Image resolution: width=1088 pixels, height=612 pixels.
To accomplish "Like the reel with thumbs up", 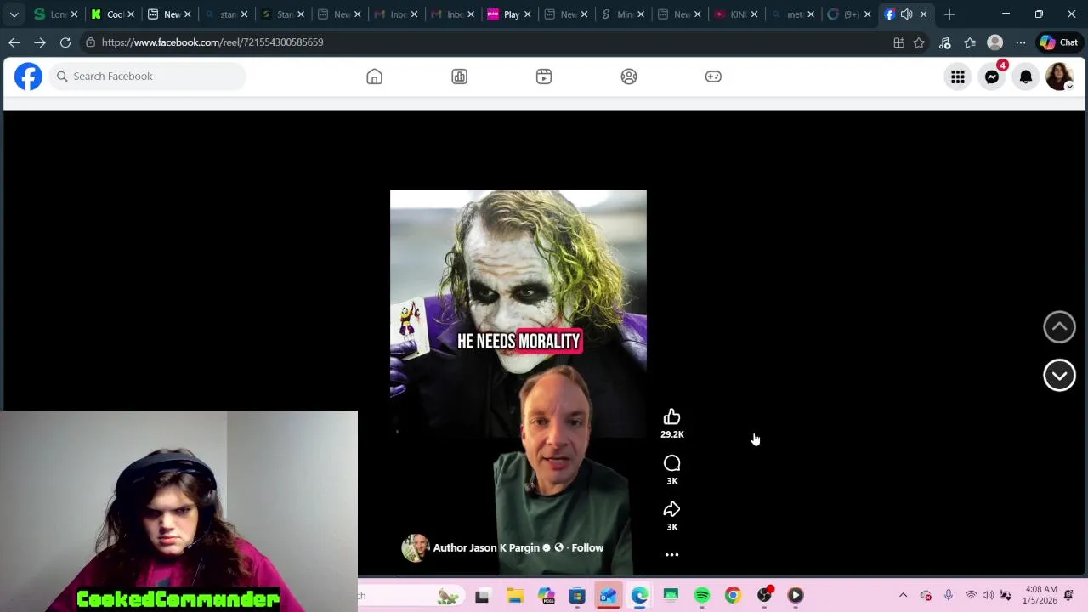I will point(671,416).
